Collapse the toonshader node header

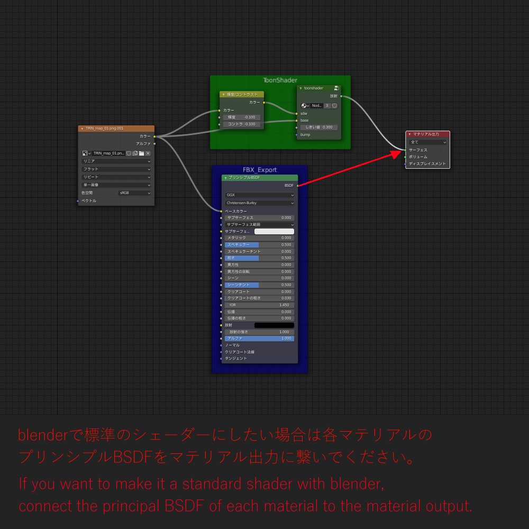tap(300, 88)
